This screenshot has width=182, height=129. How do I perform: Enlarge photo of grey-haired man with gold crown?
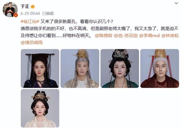(80, 68)
